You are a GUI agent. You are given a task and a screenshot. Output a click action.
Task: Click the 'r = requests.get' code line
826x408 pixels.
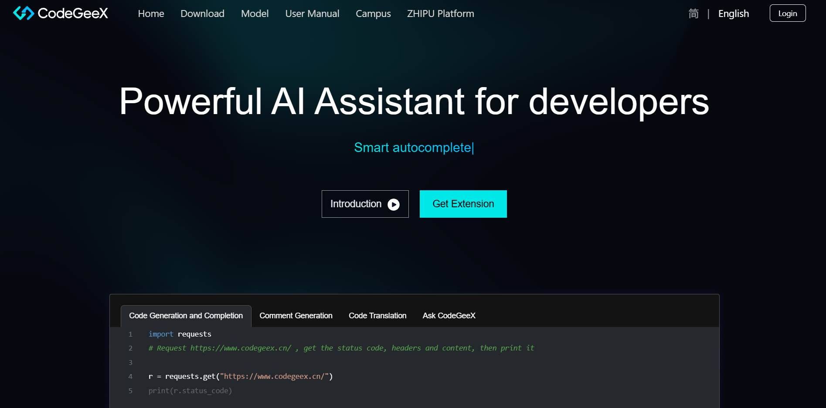pos(241,376)
